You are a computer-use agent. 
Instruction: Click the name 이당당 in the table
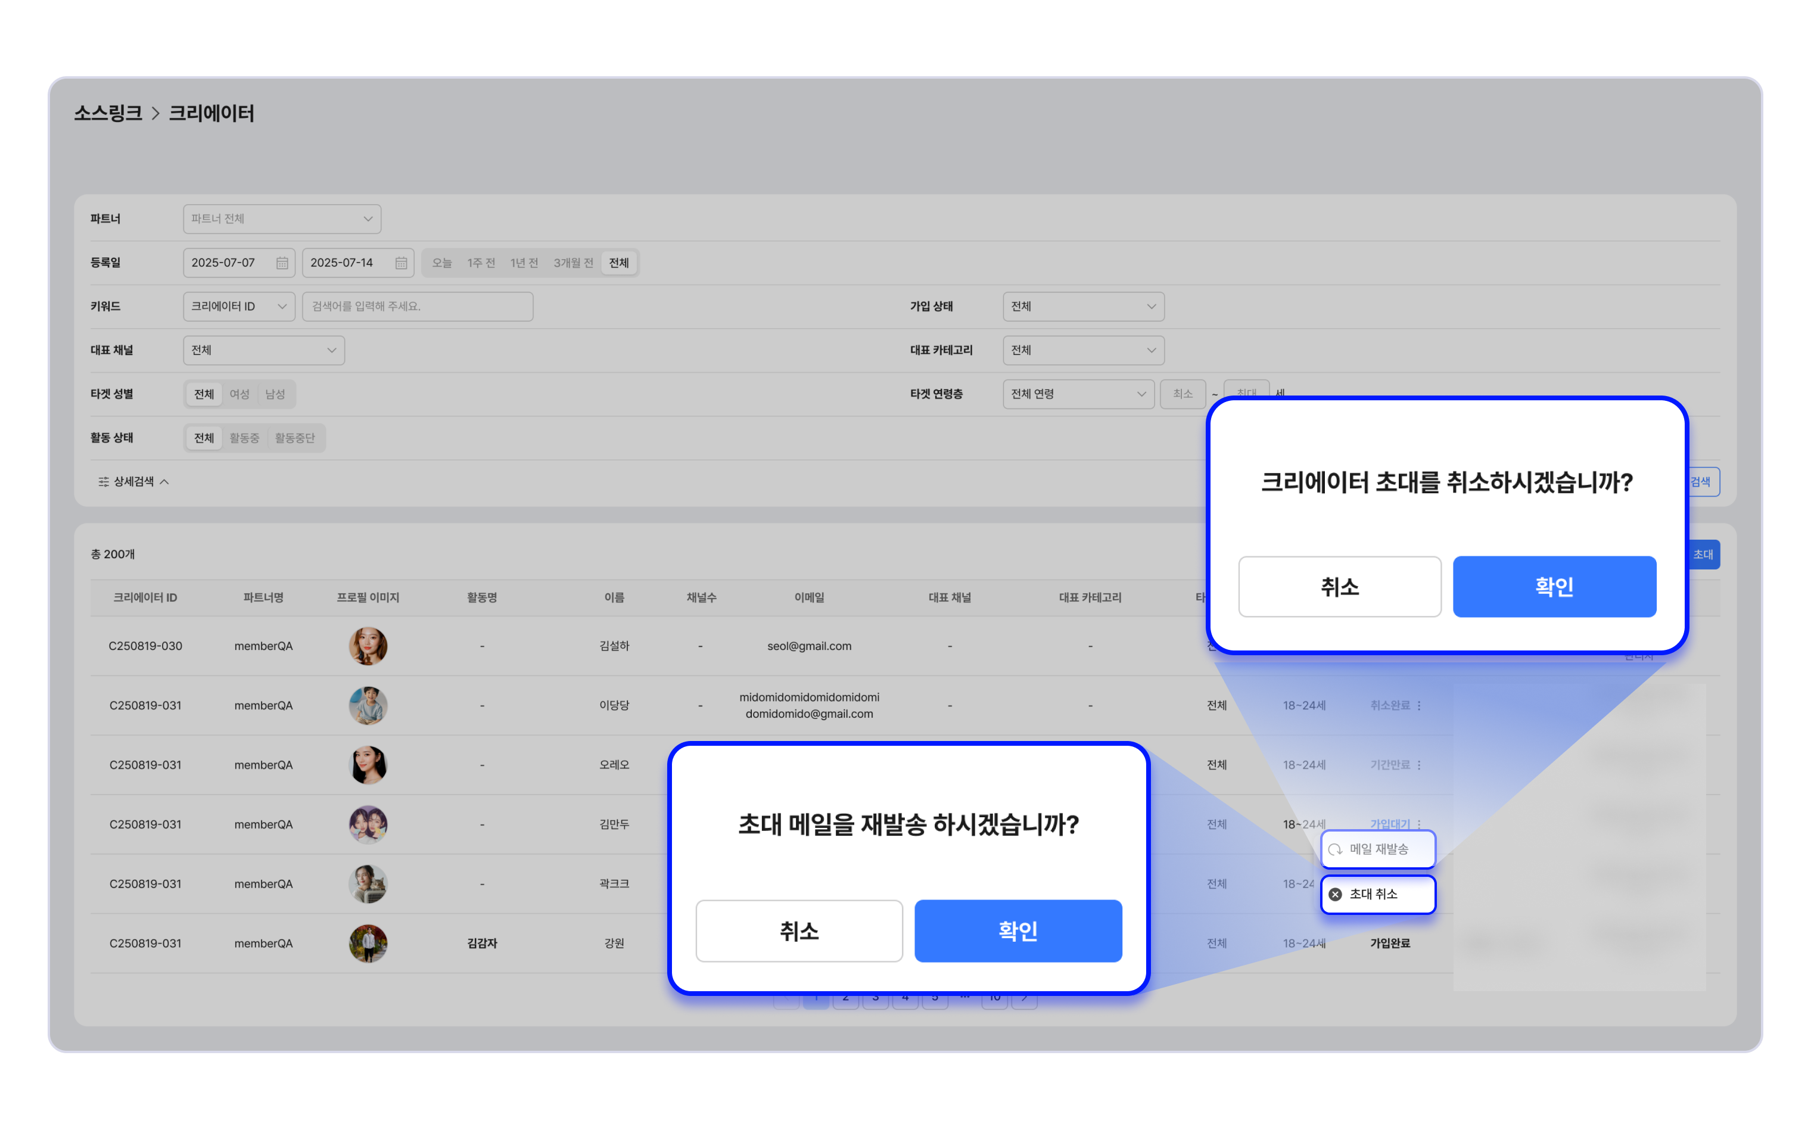coord(614,706)
